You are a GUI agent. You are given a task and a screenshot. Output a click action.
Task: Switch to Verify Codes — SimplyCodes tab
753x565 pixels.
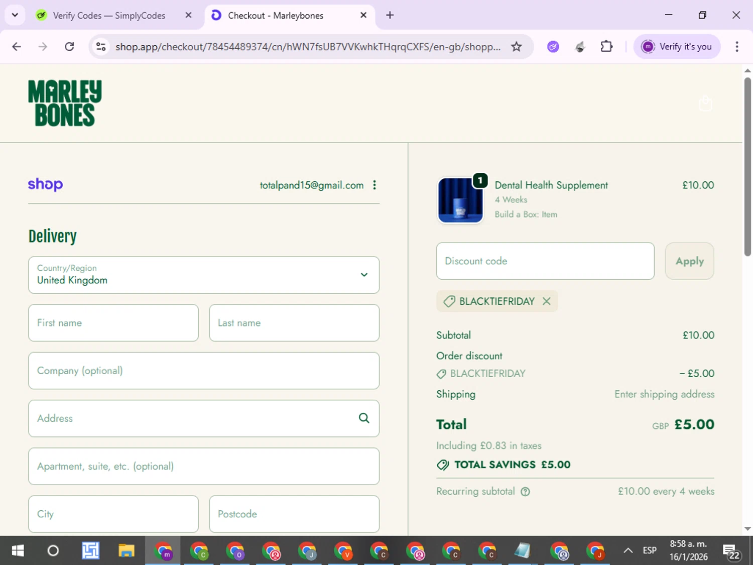109,16
